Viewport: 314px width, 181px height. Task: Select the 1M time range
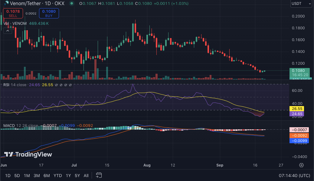[27, 176]
